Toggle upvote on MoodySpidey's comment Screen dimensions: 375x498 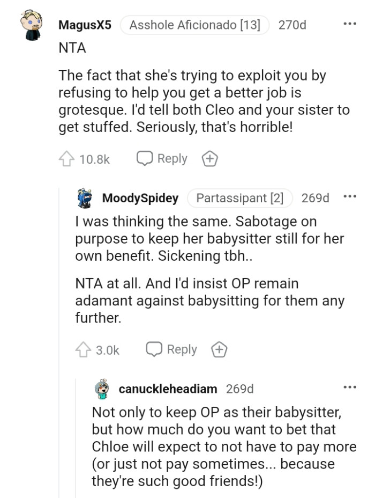(x=84, y=349)
